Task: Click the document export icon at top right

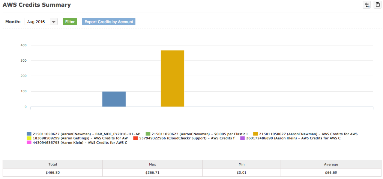Action: click(x=377, y=4)
